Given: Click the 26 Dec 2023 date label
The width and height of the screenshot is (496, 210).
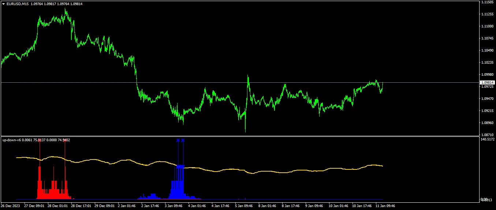Looking at the screenshot, I should point(11,206).
